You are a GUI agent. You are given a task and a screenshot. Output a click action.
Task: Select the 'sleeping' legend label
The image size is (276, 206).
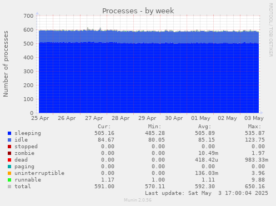28,133
